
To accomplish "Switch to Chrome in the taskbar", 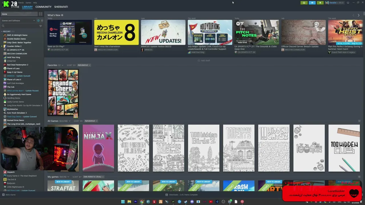I will click(x=142, y=202).
